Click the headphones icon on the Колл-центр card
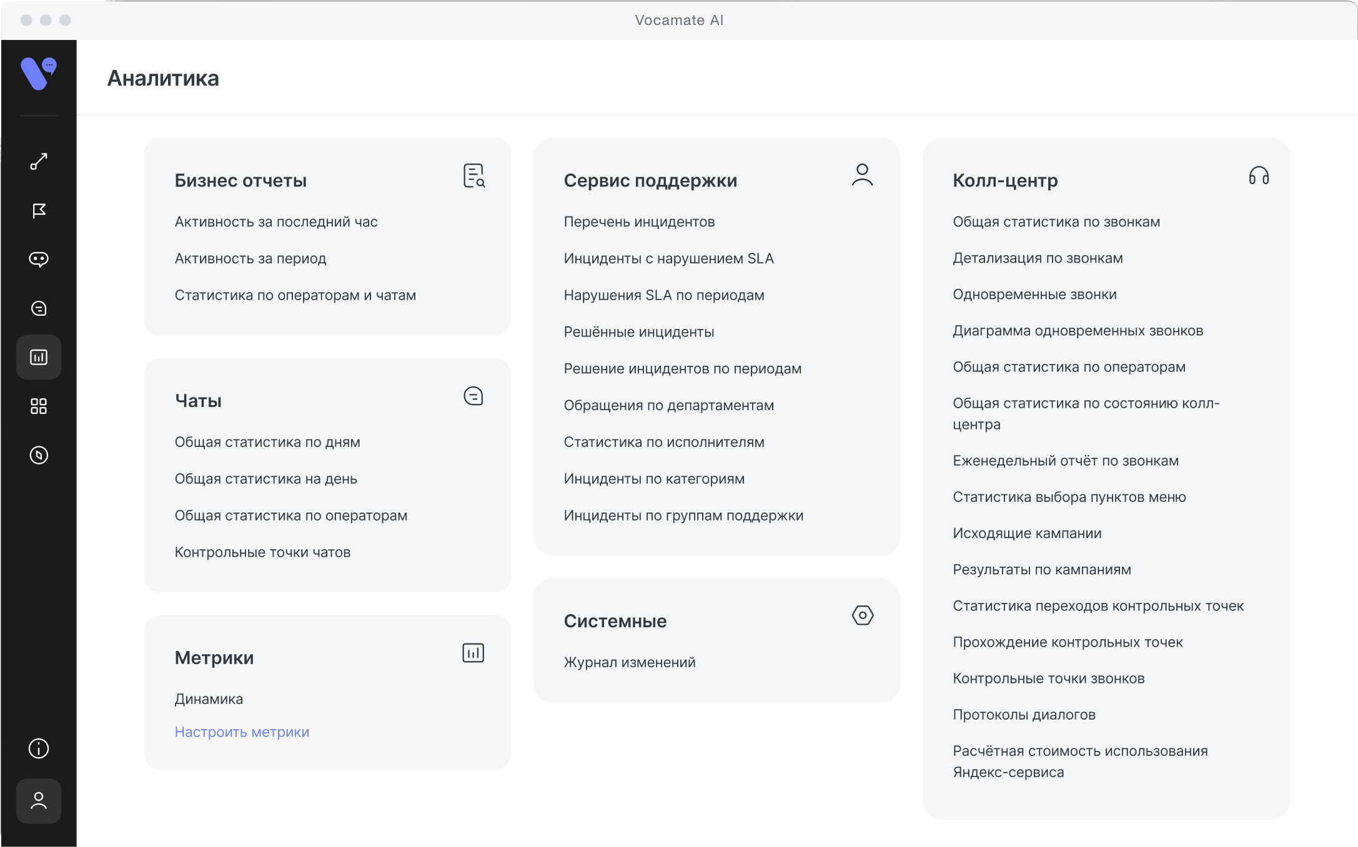The height and width of the screenshot is (847, 1358). tap(1257, 177)
